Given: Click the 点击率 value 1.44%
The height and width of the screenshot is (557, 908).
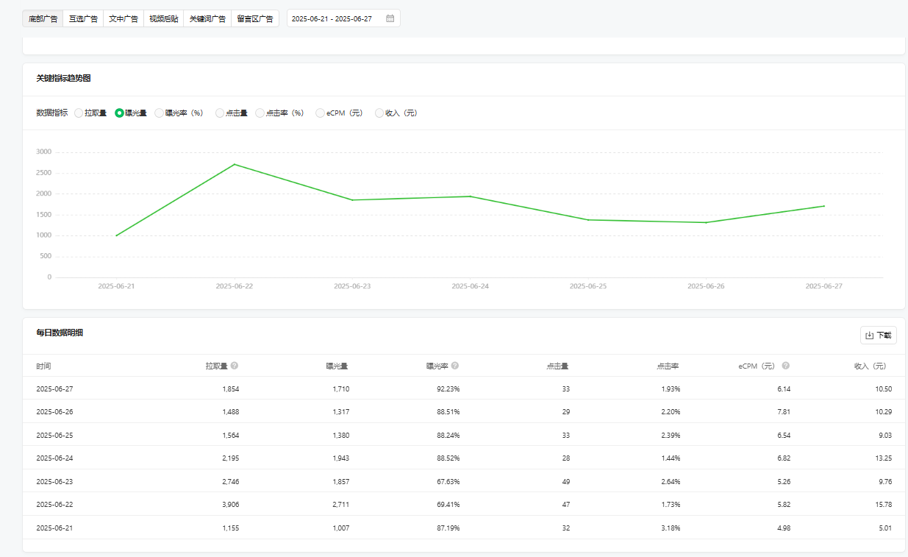Looking at the screenshot, I should click(x=671, y=458).
